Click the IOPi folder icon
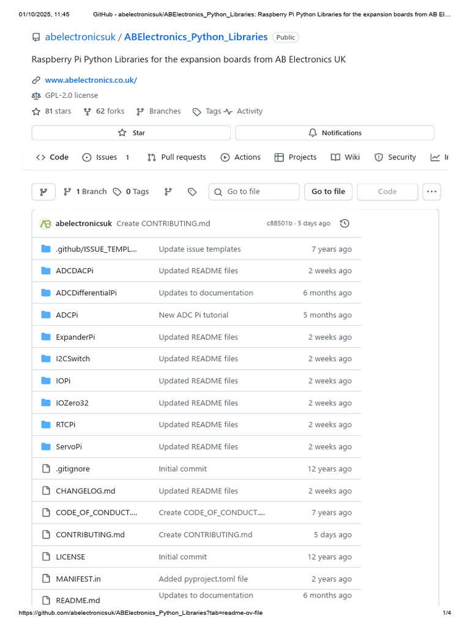The image size is (470, 627). click(46, 381)
